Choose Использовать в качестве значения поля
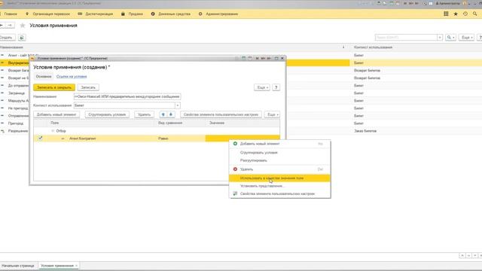 pyautogui.click(x=279, y=178)
